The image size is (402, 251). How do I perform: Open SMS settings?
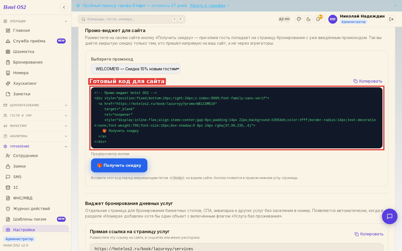[x=35, y=177]
